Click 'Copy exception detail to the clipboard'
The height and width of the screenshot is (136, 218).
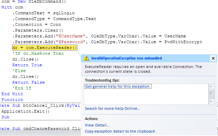point(120,131)
